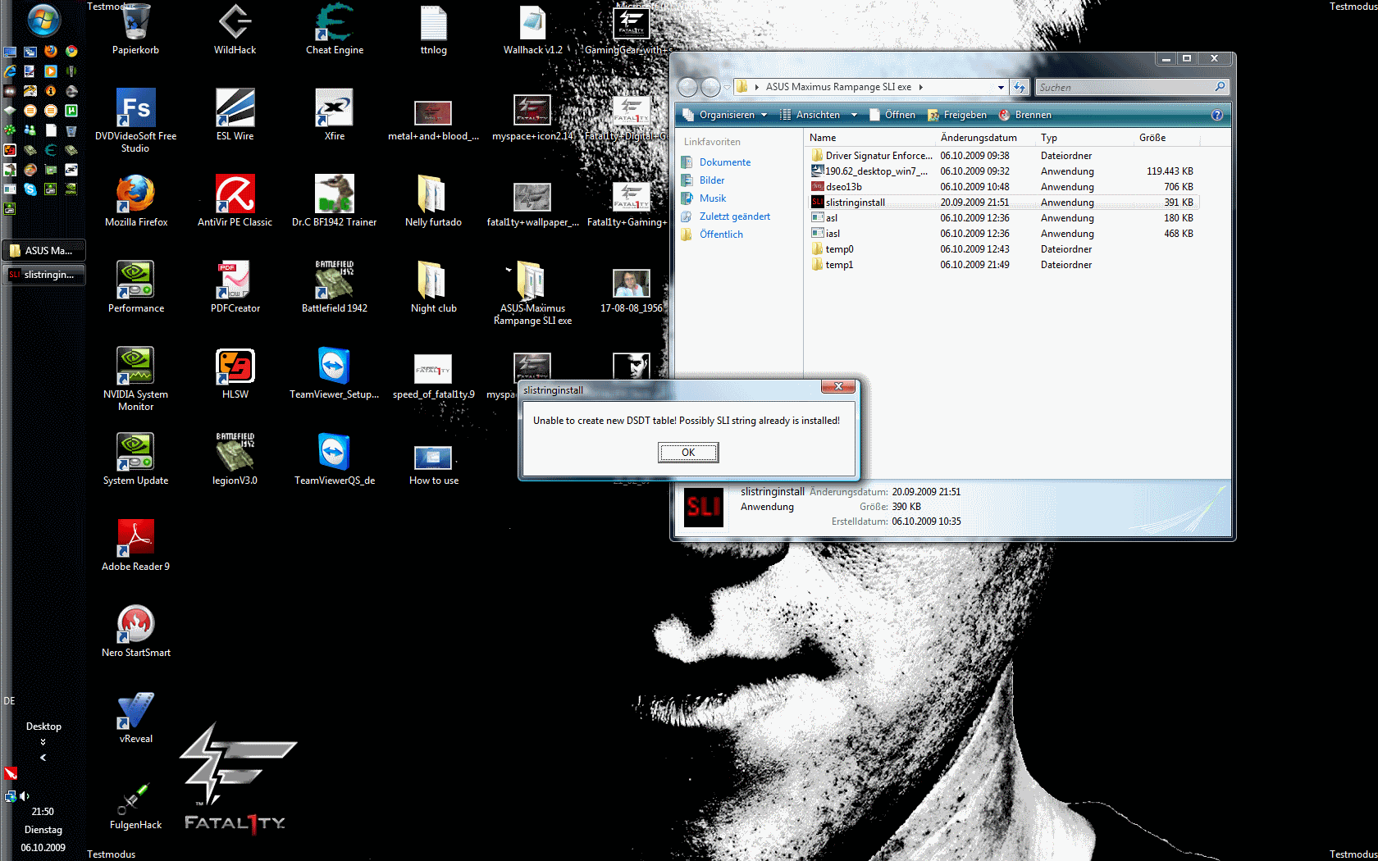This screenshot has height=861, width=1378.
Task: Open Explorer help question mark icon
Action: pyautogui.click(x=1217, y=115)
